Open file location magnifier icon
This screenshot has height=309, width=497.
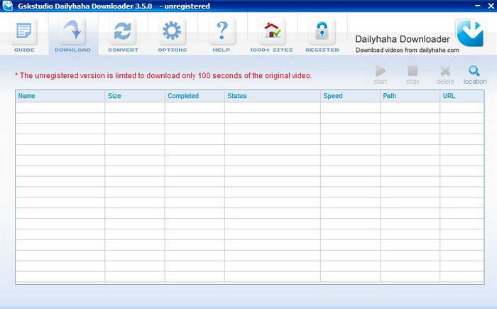click(x=474, y=71)
